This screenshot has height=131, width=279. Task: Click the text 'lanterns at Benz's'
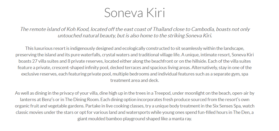[x=37, y=100]
